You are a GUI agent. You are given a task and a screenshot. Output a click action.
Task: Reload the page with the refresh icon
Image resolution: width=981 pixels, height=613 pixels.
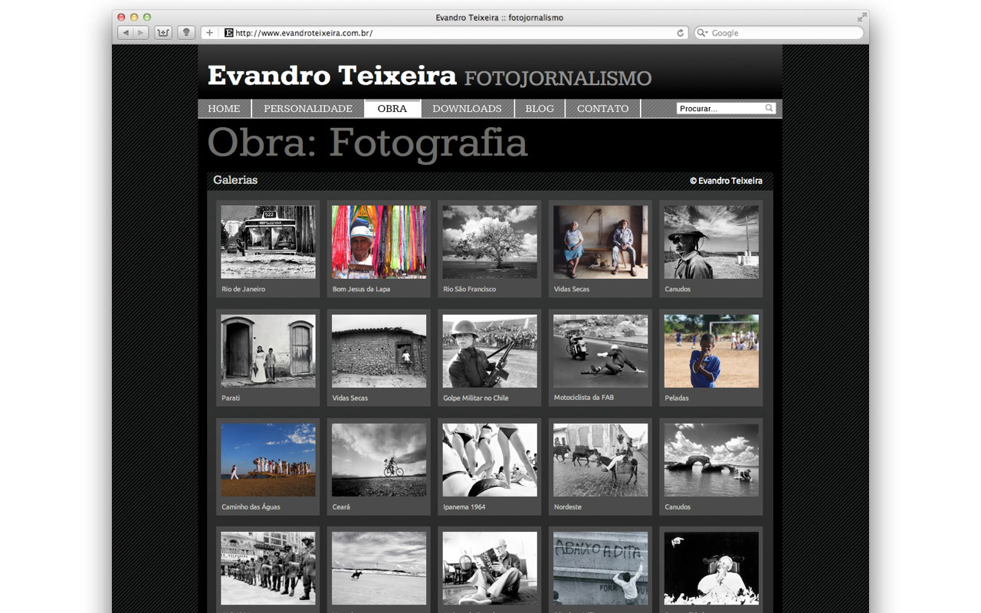click(680, 33)
